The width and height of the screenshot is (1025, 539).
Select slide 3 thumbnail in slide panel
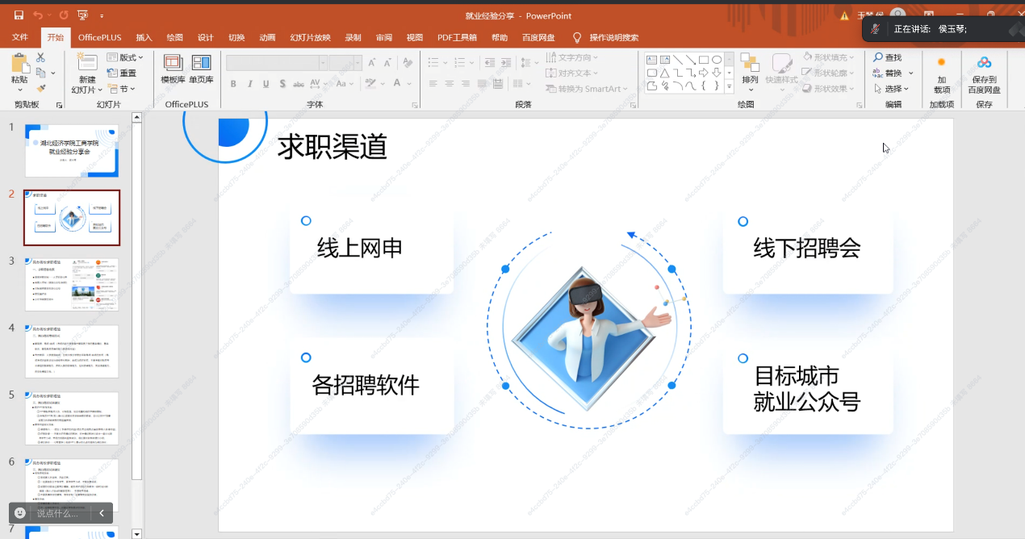(72, 284)
